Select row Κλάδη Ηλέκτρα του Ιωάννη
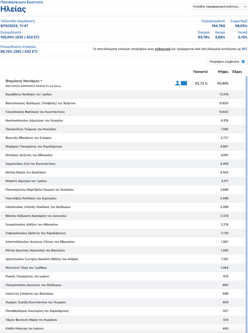This screenshot has width=248, height=333. pyautogui.click(x=123, y=328)
